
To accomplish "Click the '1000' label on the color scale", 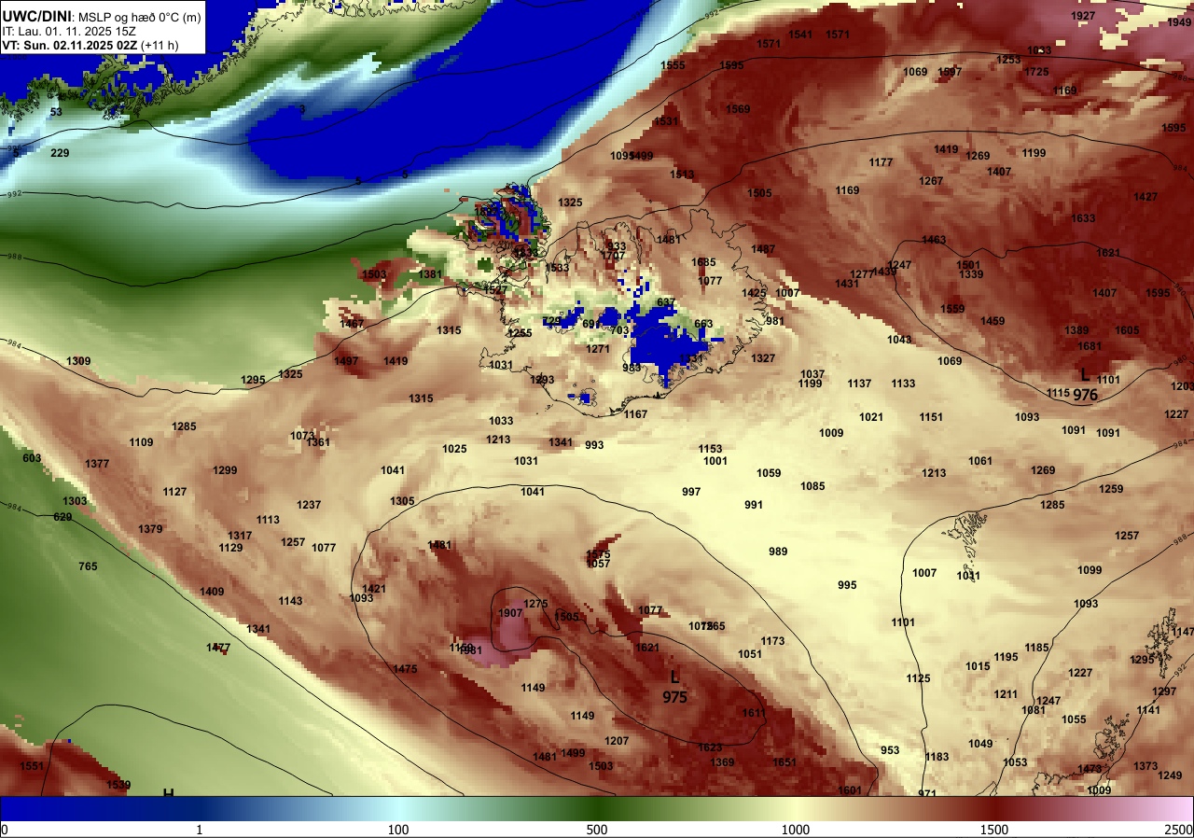I will tap(795, 830).
